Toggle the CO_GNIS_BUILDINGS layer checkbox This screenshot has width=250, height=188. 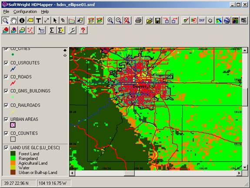pos(6,91)
